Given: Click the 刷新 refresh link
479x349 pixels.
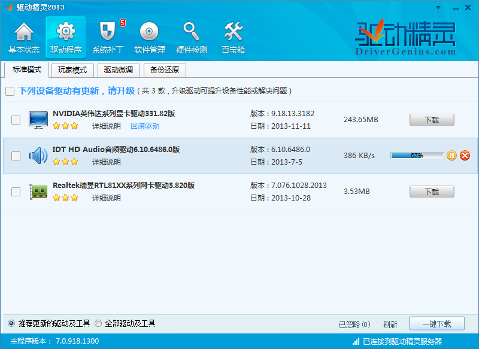Looking at the screenshot, I should [390, 324].
